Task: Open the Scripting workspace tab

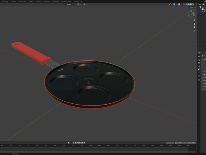Action: pyautogui.click(x=76, y=2)
